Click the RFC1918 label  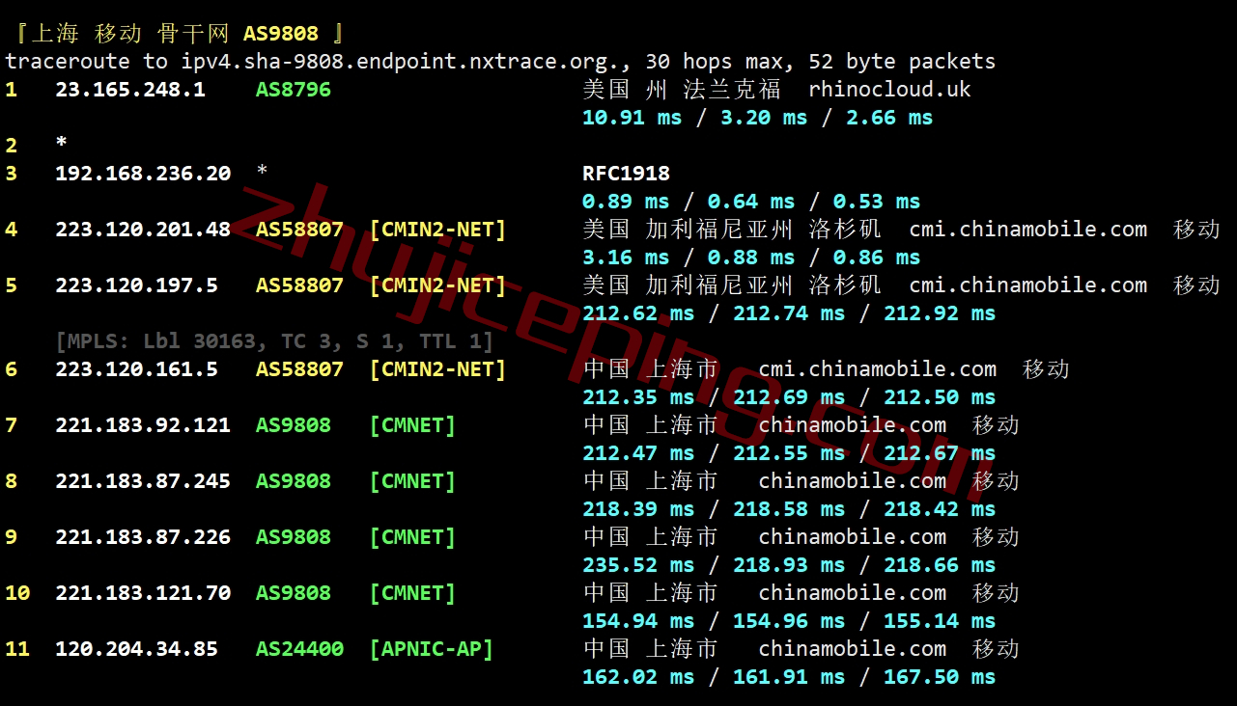coord(626,174)
